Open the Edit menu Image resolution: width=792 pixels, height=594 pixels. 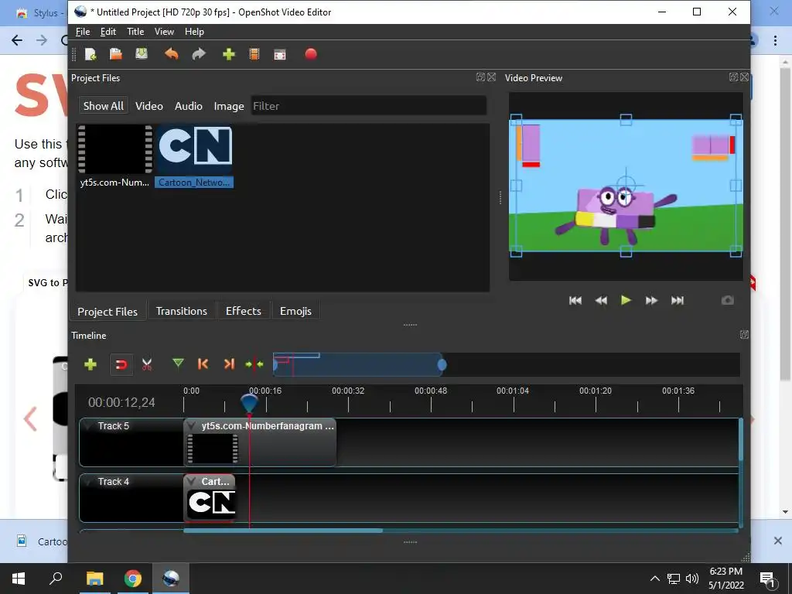click(108, 32)
